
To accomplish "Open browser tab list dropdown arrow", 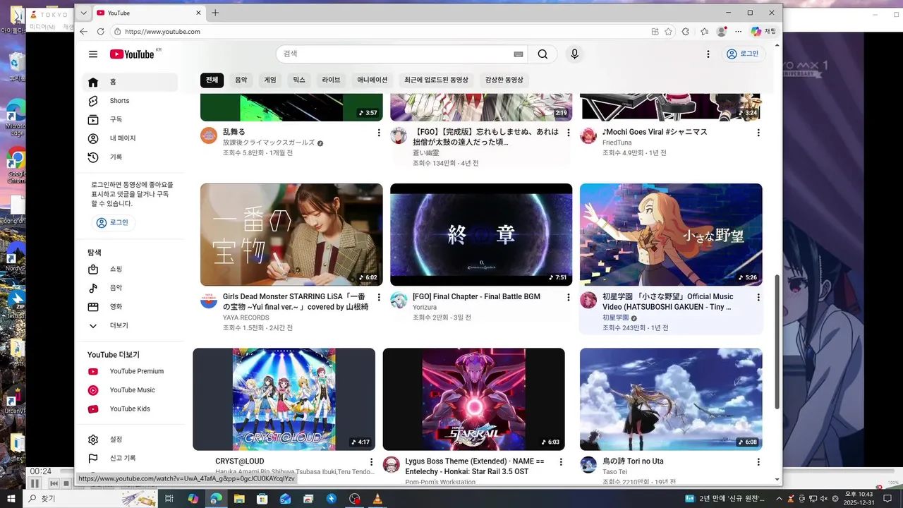I will click(84, 13).
